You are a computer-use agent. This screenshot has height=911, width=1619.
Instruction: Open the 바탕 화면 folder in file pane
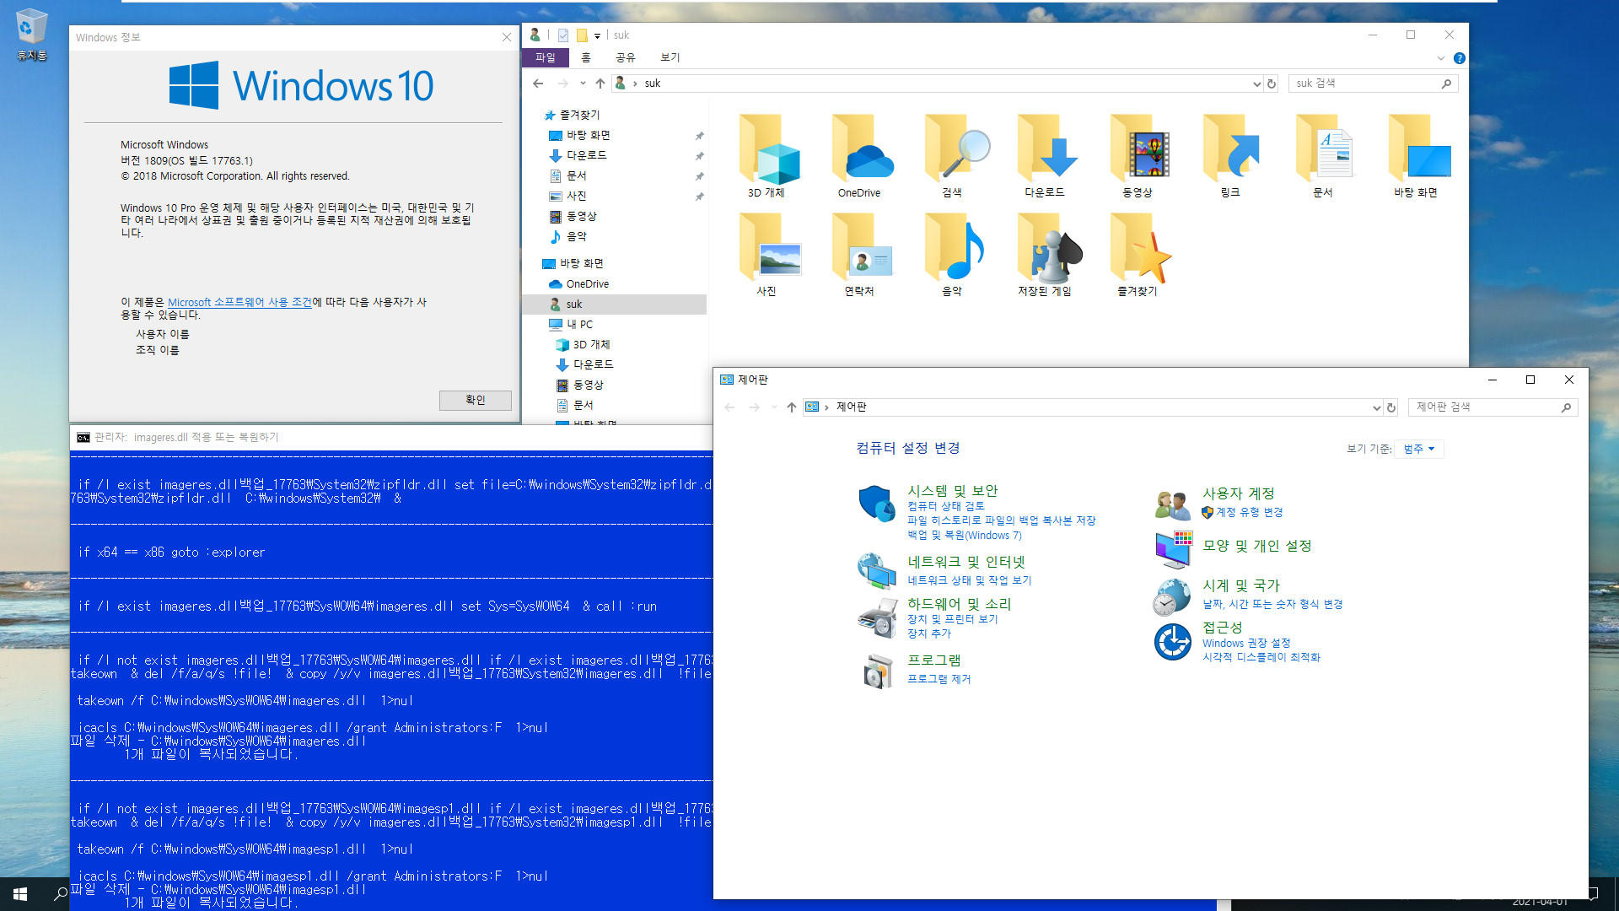[x=1416, y=156]
